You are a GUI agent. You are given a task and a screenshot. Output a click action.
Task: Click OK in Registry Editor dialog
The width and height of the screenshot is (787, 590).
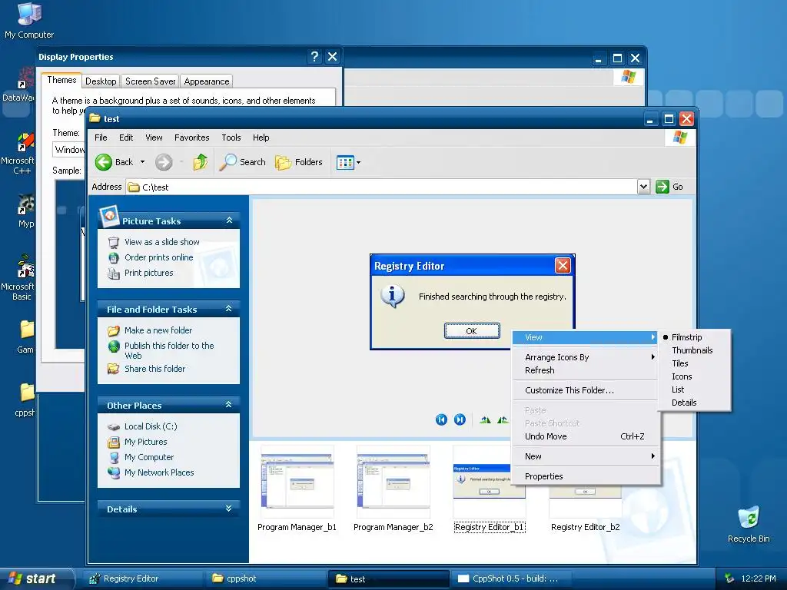(472, 331)
